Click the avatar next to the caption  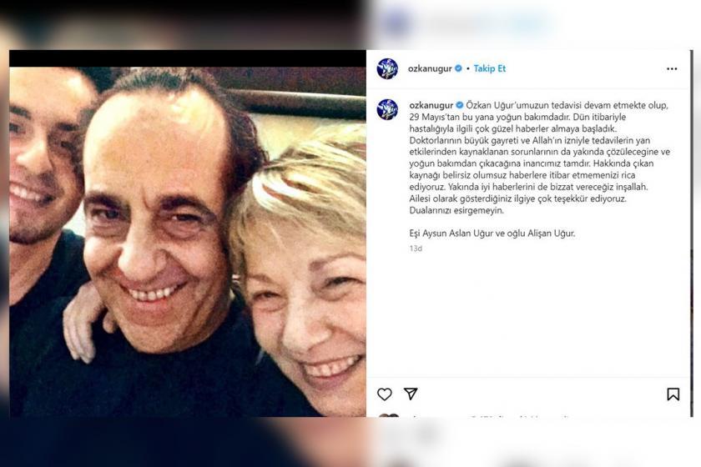387,109
